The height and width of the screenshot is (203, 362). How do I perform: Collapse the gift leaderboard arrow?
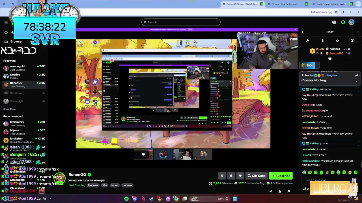(x=330, y=59)
